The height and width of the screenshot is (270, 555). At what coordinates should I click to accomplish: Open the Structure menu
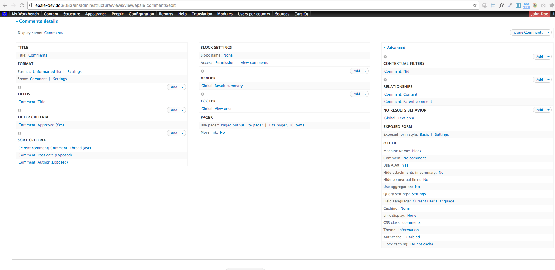point(71,14)
